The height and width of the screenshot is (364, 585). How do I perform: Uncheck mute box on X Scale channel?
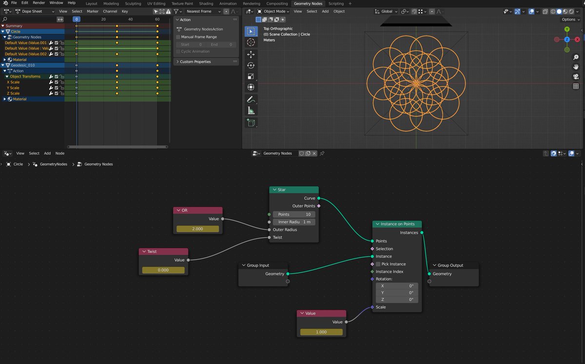click(x=57, y=82)
